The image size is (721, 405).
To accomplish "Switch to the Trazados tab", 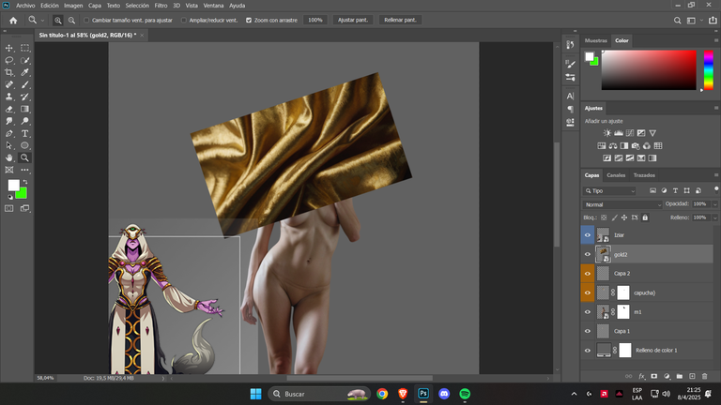I will point(644,175).
